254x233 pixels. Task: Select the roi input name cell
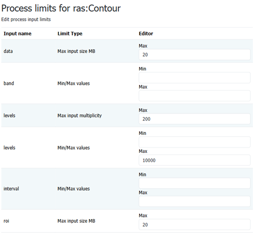(x=6, y=221)
